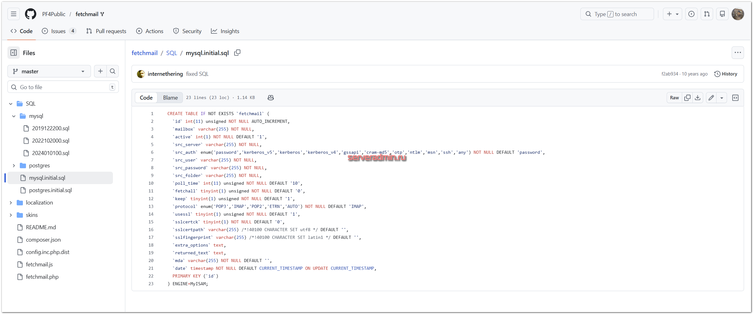Open more edit options dropdown arrow

[x=721, y=98]
